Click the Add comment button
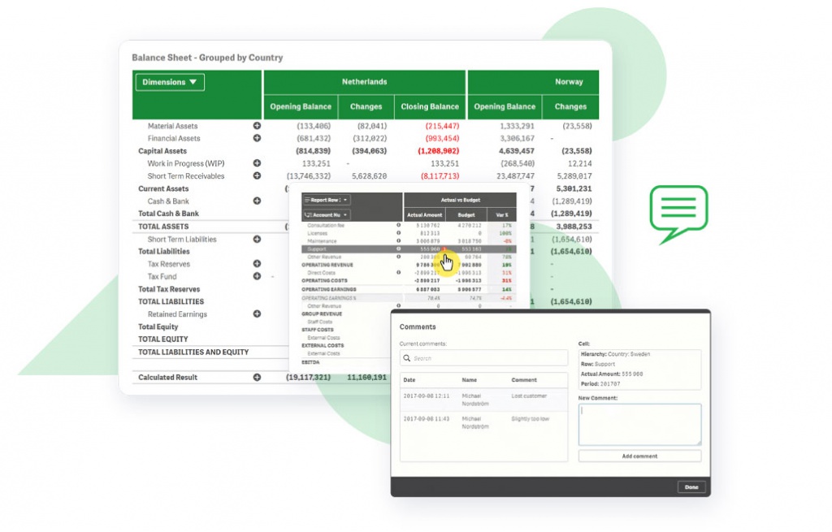The width and height of the screenshot is (832, 532). coord(639,456)
